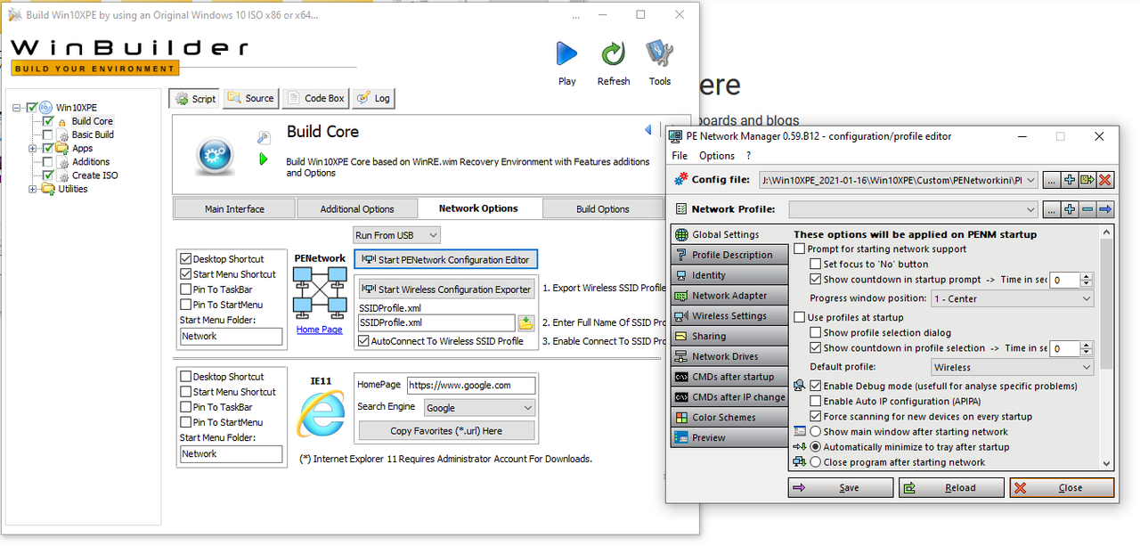This screenshot has width=1140, height=546.
Task: Click the Play icon in WinBuilder
Action: coord(567,54)
